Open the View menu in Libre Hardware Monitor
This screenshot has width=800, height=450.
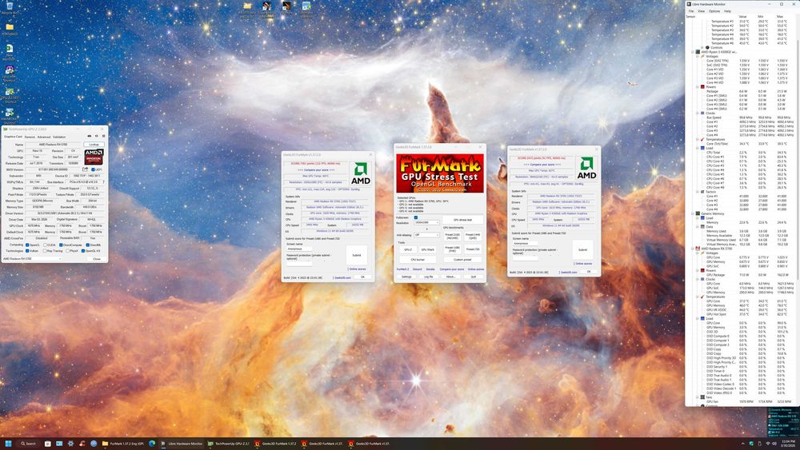pos(701,10)
